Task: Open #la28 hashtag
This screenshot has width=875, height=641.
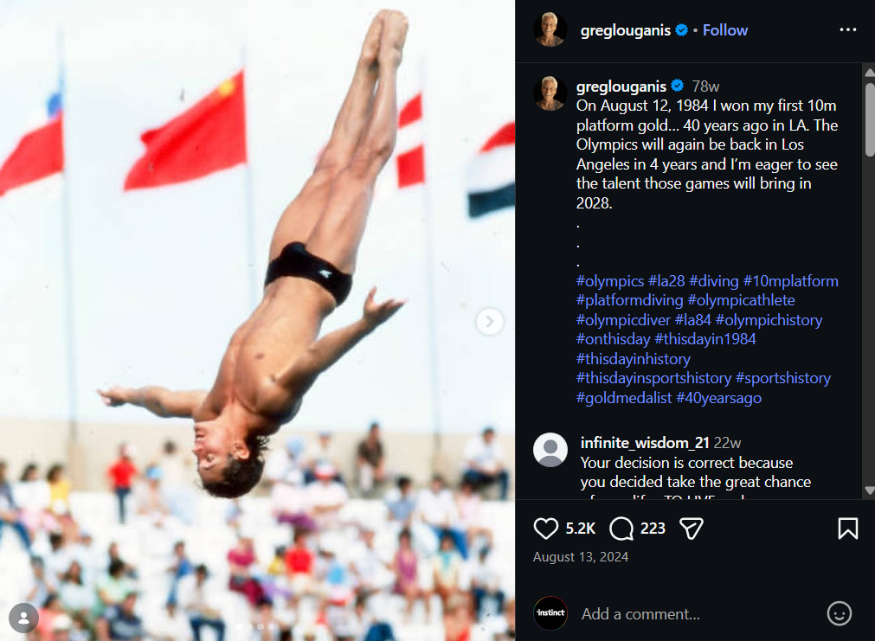Action: (x=666, y=281)
